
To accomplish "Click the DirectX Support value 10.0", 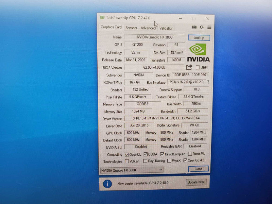I will (196, 89).
